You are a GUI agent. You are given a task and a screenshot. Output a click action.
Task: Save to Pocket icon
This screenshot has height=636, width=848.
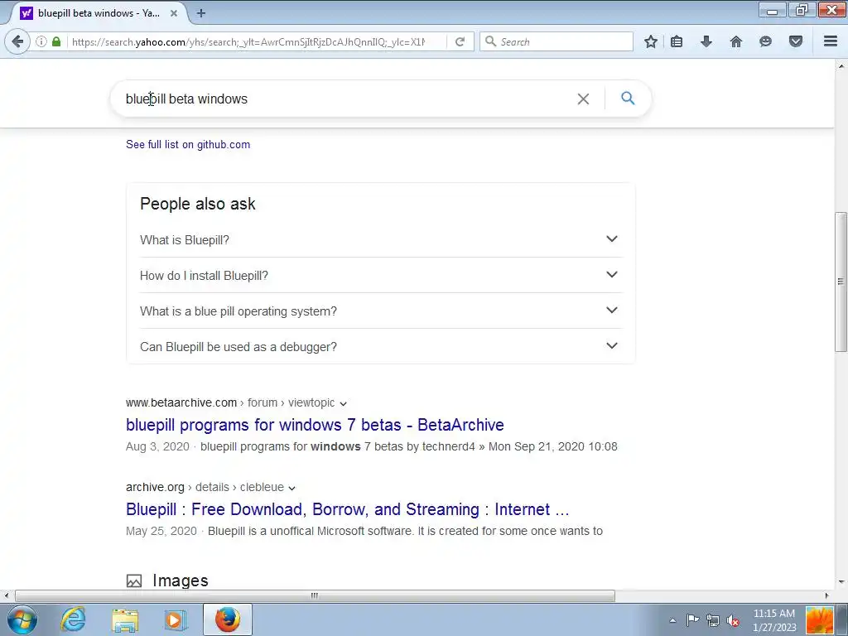pyautogui.click(x=795, y=41)
